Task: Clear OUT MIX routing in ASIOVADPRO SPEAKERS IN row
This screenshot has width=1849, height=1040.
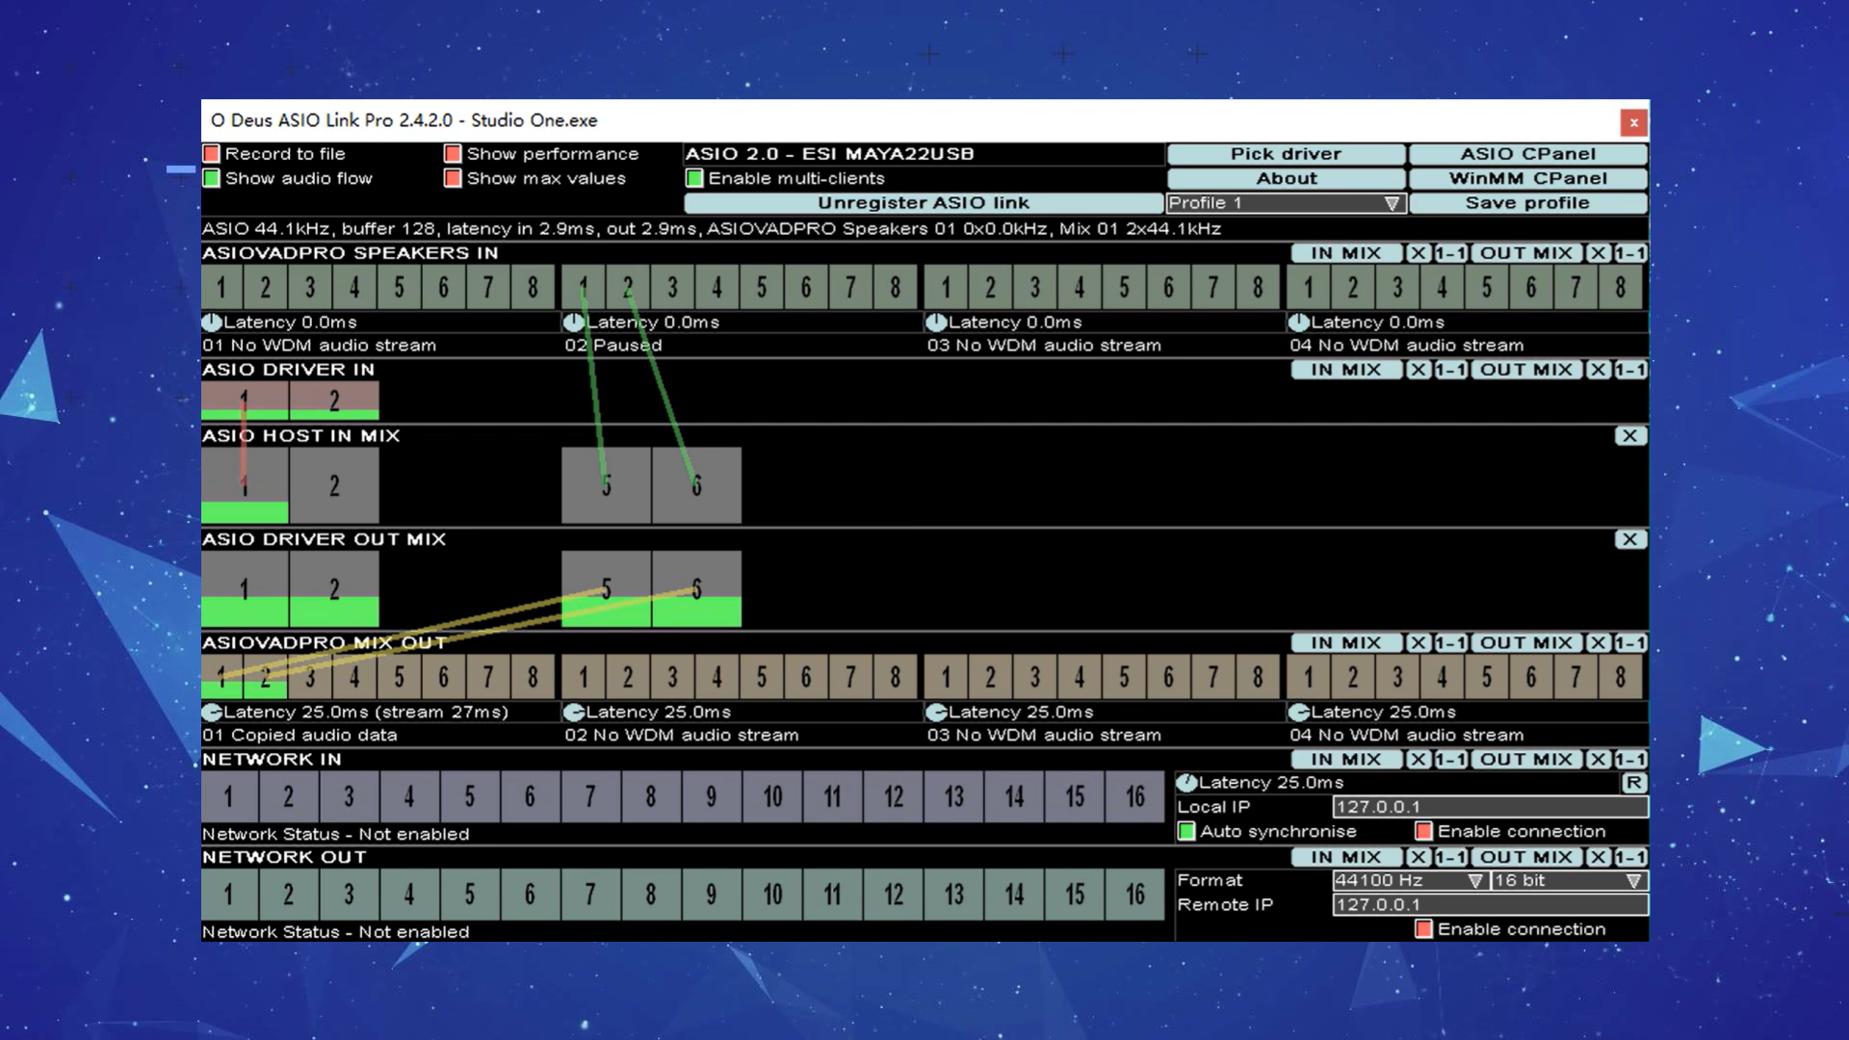Action: (x=1598, y=253)
